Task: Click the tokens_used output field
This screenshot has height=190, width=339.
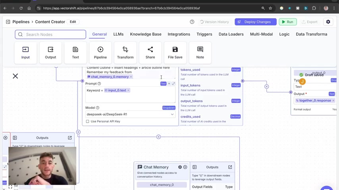Action: pos(190,70)
